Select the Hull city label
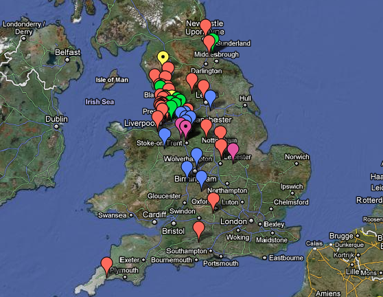 (x=245, y=98)
